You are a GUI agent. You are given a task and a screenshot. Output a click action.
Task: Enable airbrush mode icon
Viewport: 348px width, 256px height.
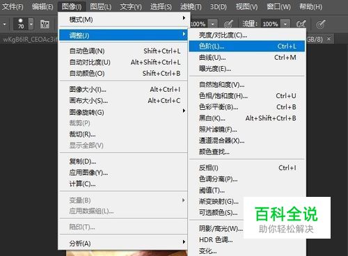coord(301,24)
